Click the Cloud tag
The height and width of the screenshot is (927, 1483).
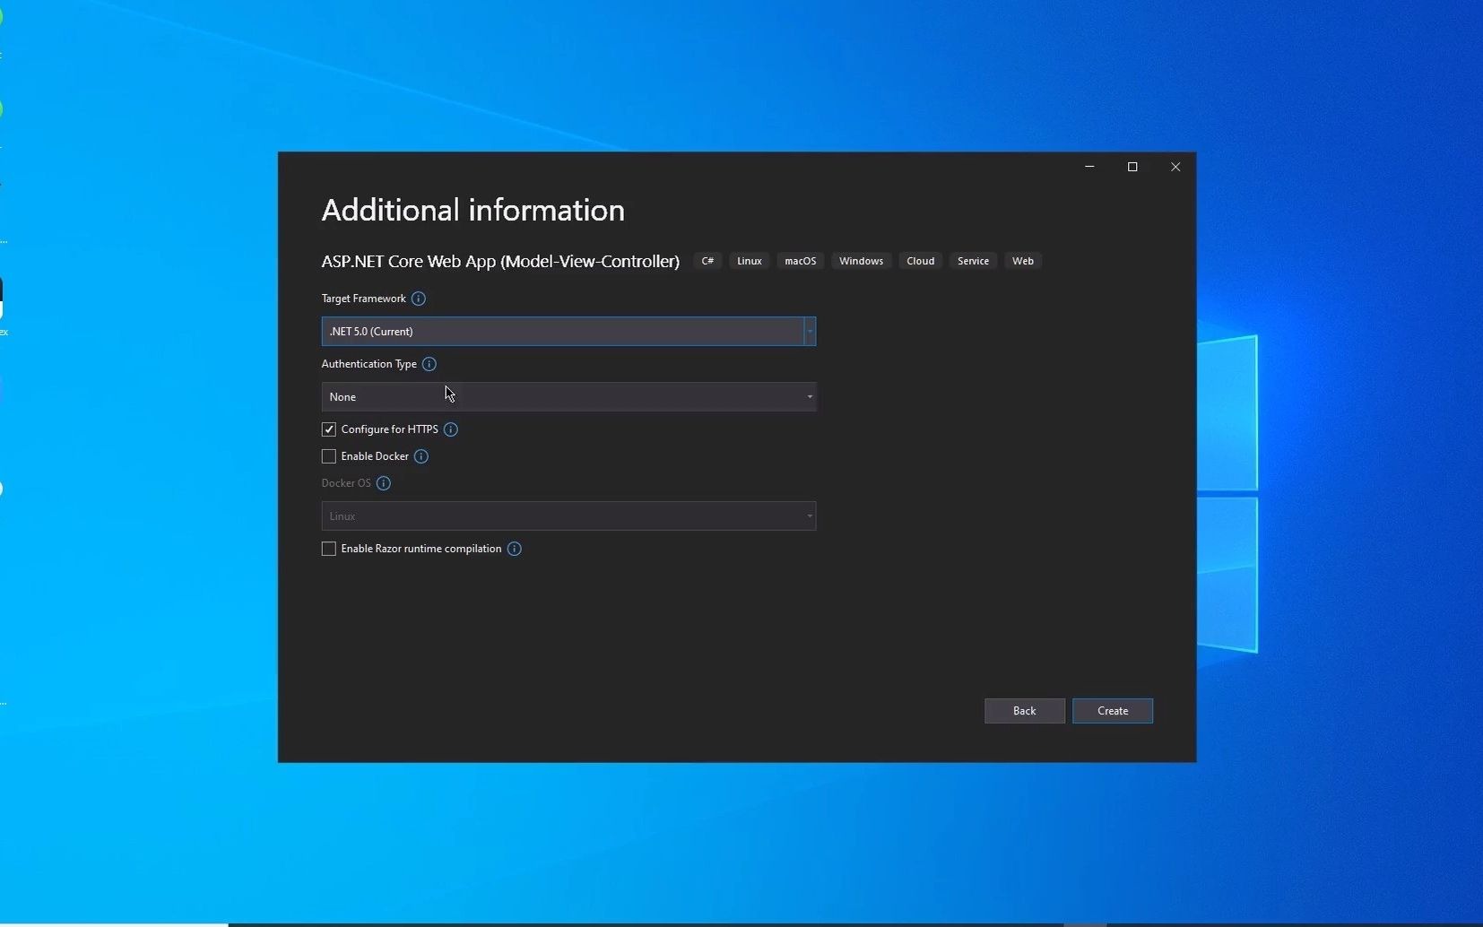click(x=921, y=261)
